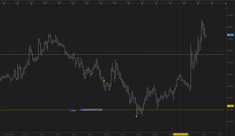Viewport: 235px width, 136px height.
Task: Click the yellow price tag on the price axis
Action: pyautogui.click(x=230, y=106)
